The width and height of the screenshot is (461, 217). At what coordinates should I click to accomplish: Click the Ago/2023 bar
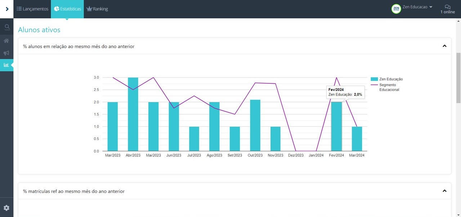point(214,126)
